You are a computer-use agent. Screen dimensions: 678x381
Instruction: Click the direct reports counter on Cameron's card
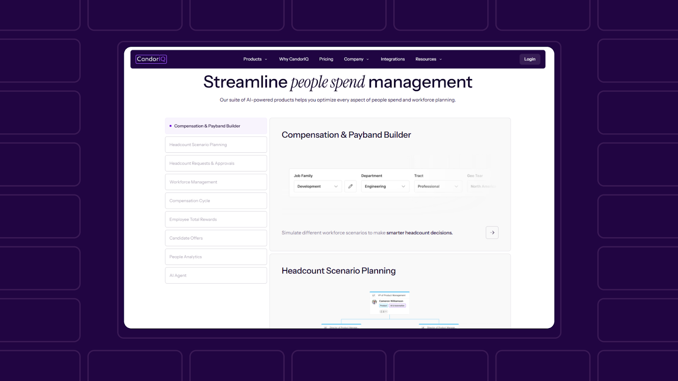click(383, 312)
